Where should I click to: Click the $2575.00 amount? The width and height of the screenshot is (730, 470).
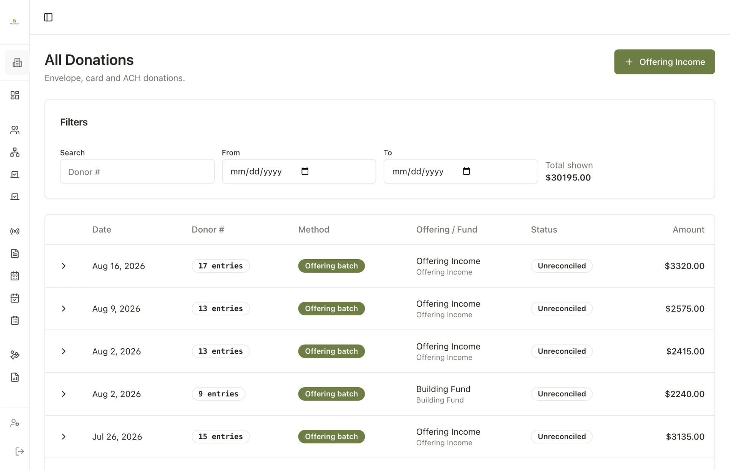[x=685, y=309]
